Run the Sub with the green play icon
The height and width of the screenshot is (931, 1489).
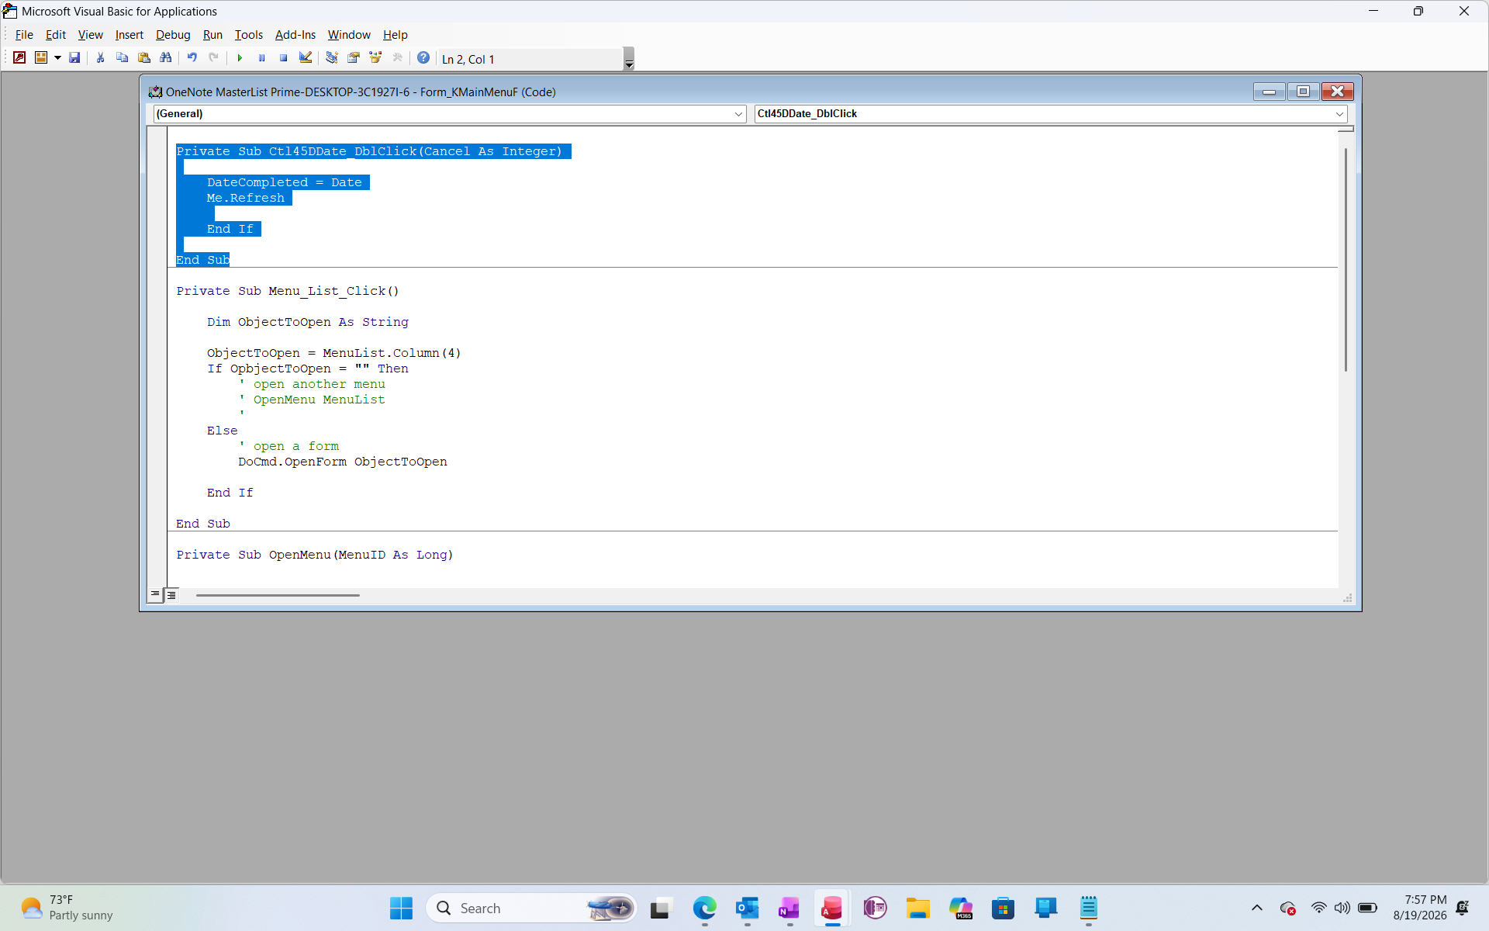[x=240, y=58]
